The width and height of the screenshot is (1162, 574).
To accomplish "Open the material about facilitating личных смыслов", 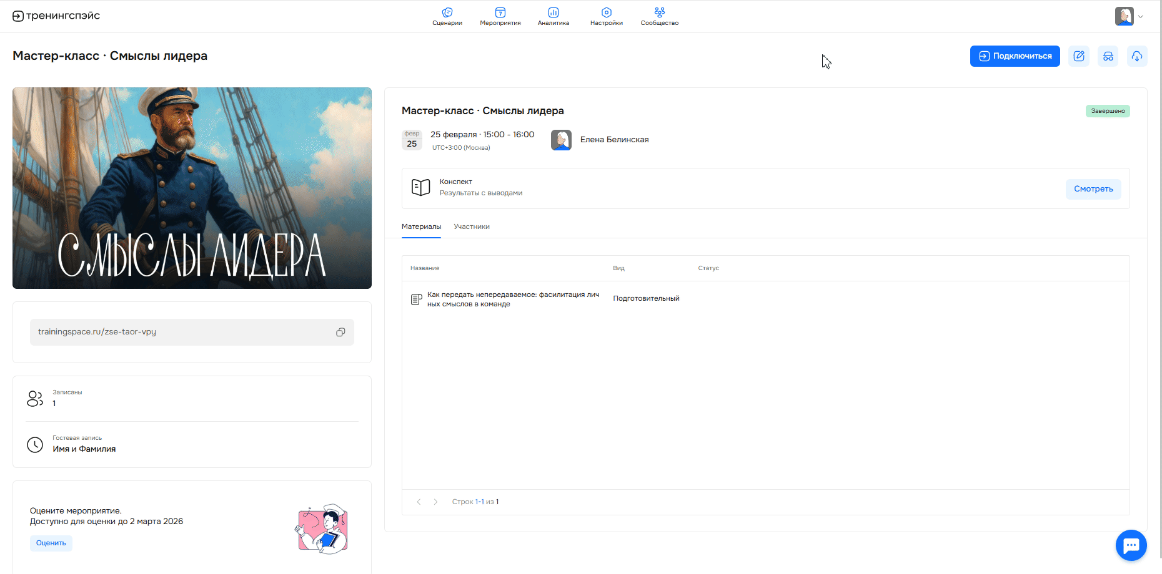I will point(512,299).
